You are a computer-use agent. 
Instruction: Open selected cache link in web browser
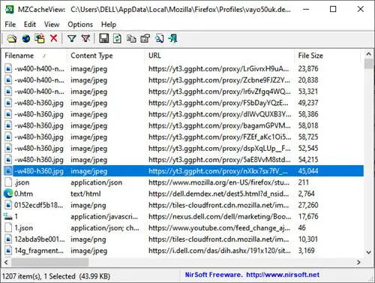pyautogui.click(x=25, y=38)
